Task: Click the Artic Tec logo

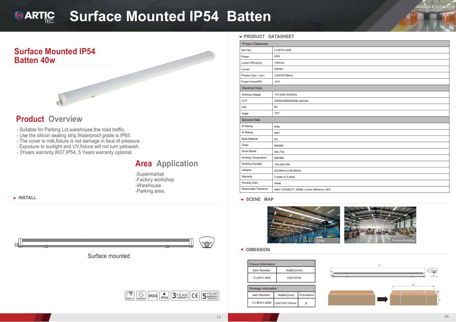Action: [35, 17]
